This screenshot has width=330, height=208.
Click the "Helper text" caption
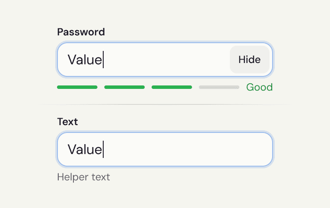pyautogui.click(x=83, y=177)
